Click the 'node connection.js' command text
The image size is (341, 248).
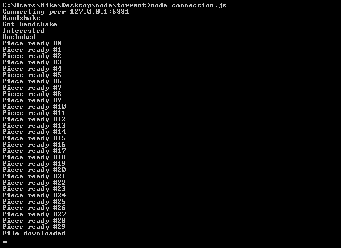pos(189,5)
